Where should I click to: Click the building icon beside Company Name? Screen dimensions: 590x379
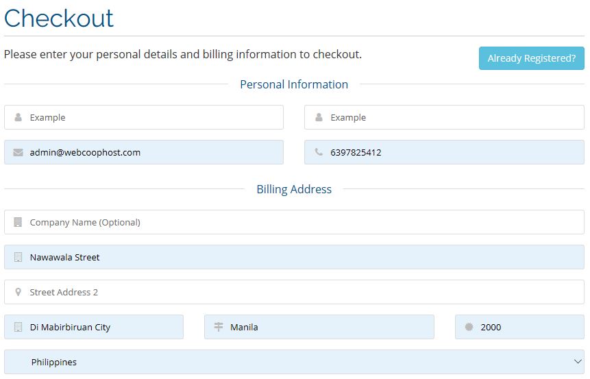(x=18, y=222)
